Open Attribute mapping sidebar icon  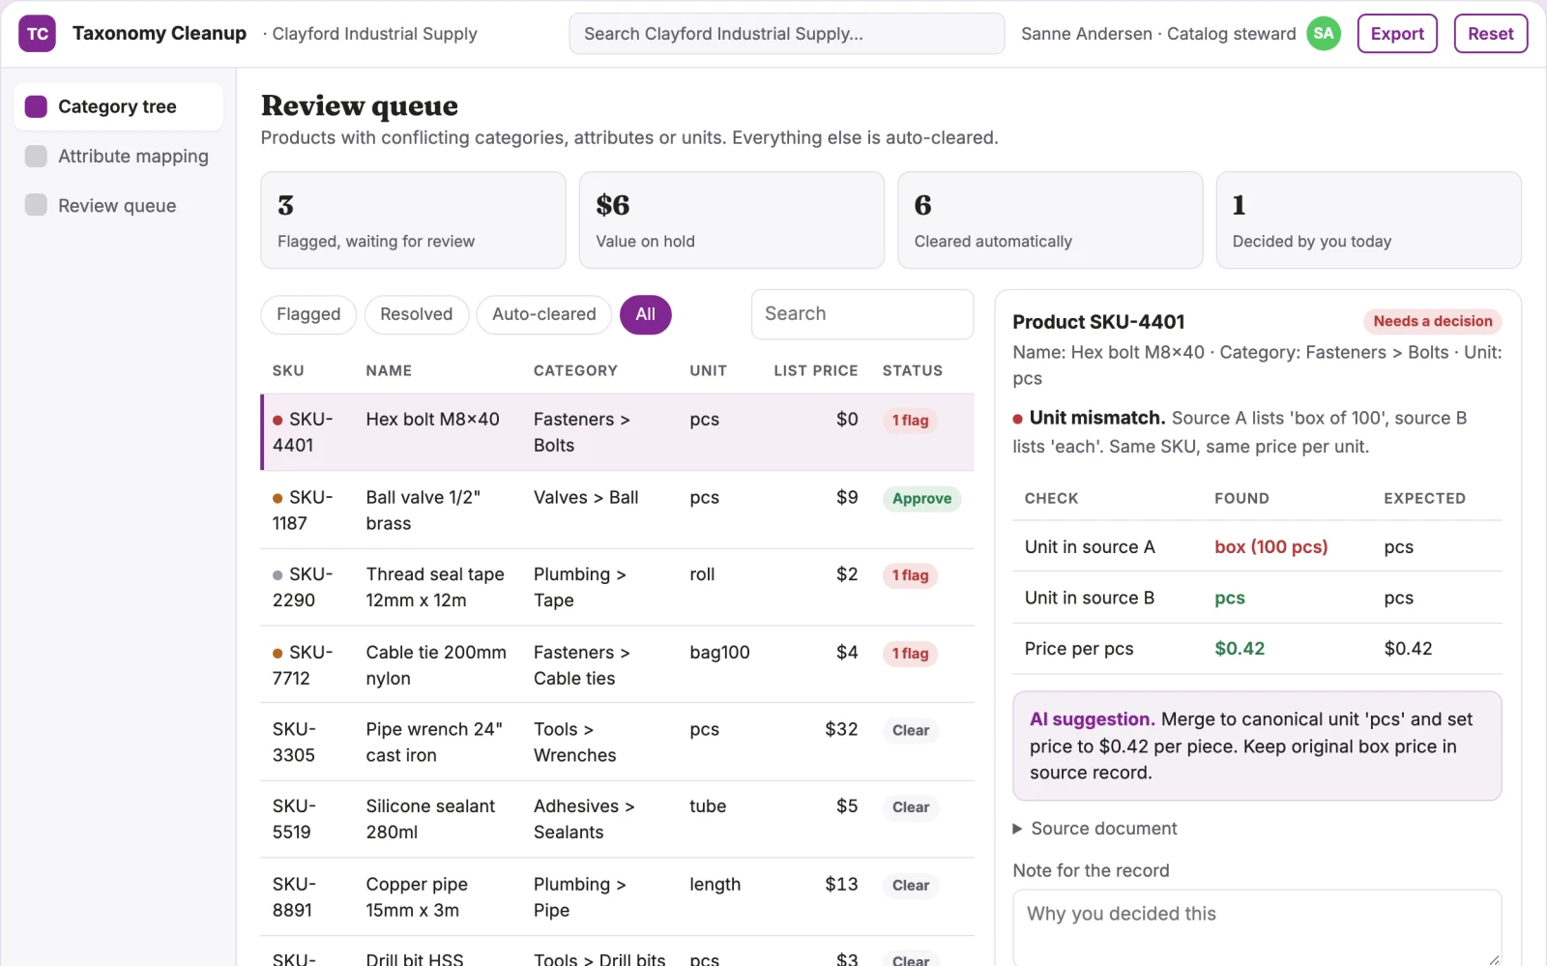pos(36,156)
